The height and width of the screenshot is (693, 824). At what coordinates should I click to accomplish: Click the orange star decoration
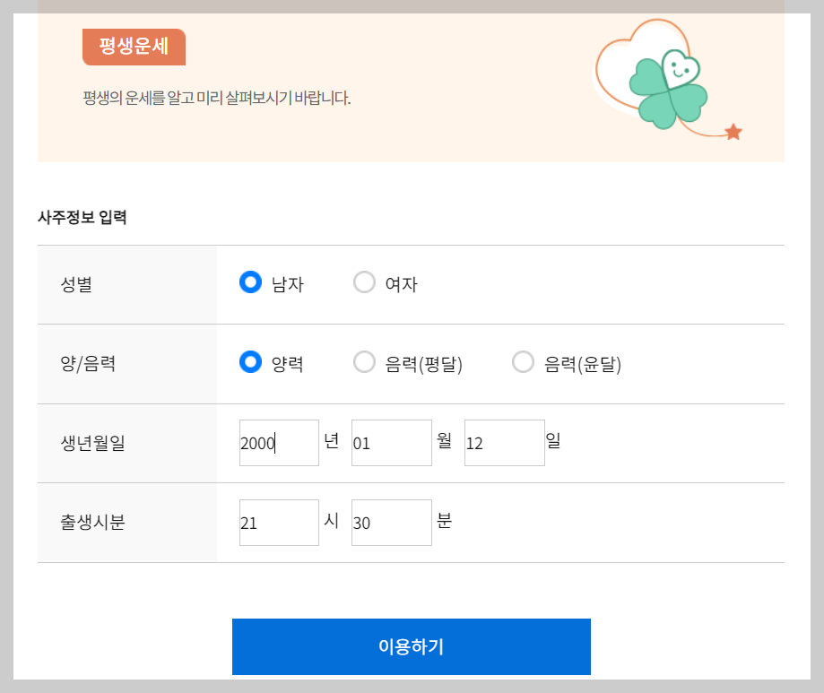(733, 131)
